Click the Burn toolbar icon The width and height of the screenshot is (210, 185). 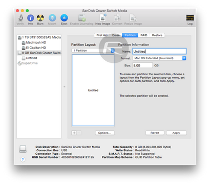(x=40, y=18)
